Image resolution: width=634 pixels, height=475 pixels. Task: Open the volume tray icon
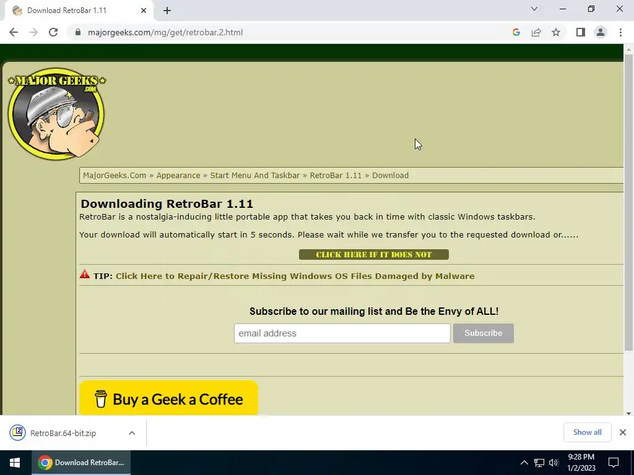554,463
